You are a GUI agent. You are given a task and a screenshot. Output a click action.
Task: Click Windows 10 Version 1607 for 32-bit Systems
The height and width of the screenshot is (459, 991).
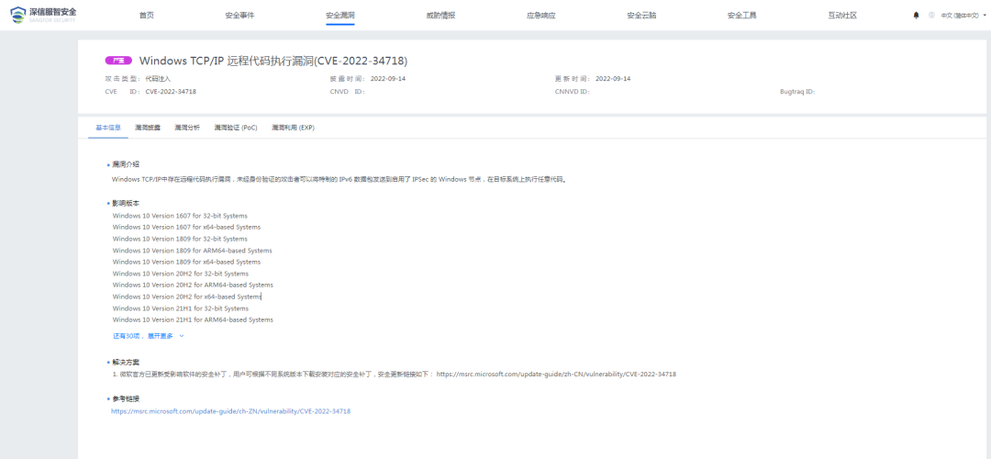tap(181, 216)
